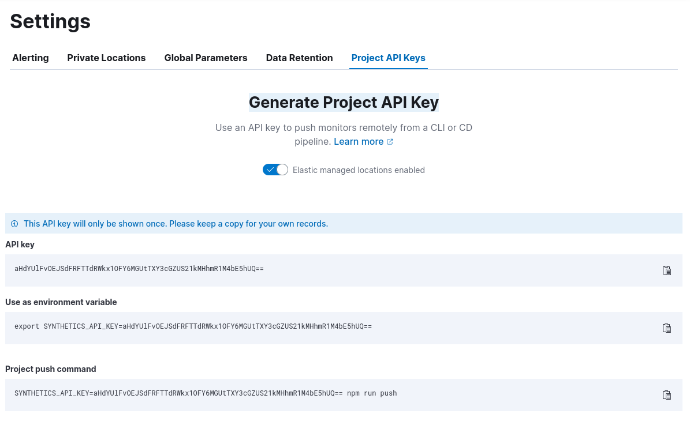Open the Learn more link
Image resolution: width=690 pixels, height=425 pixels.
tap(364, 141)
